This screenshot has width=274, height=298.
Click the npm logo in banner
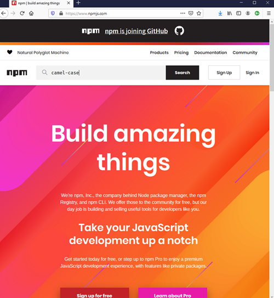coord(90,31)
